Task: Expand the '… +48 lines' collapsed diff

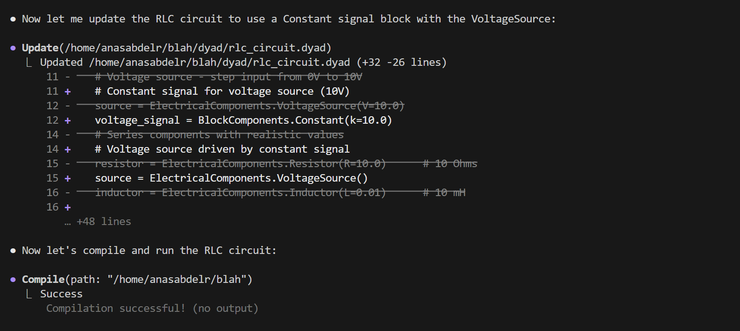Action: tap(98, 222)
